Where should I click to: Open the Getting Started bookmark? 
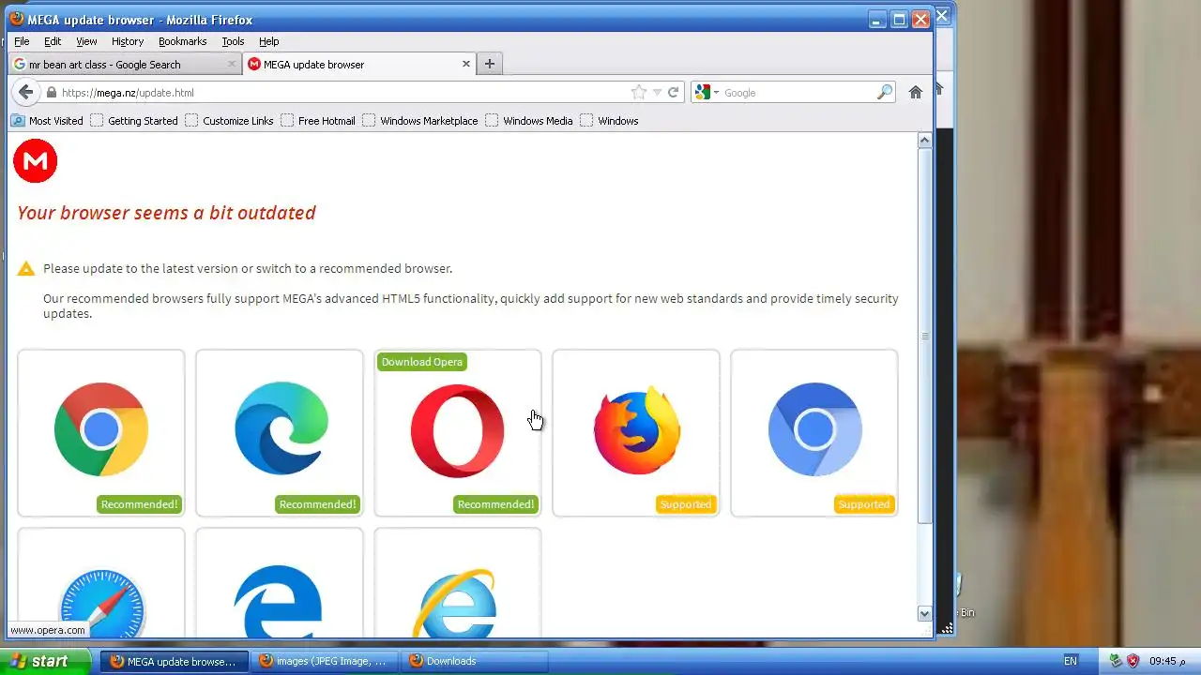click(x=134, y=121)
